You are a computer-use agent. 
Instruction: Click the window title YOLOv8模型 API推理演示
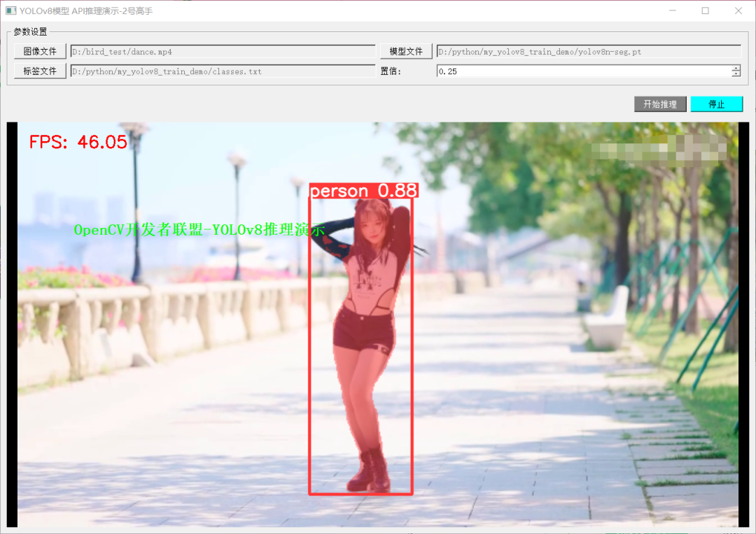(84, 10)
